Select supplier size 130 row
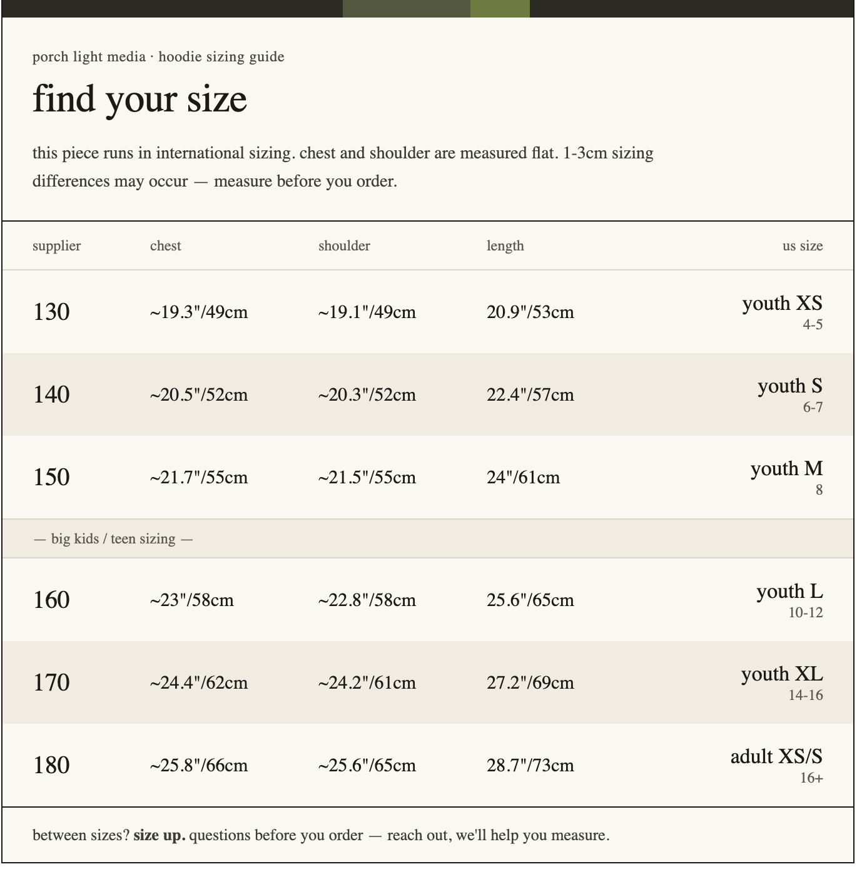Viewport: 857px width, 869px height. point(428,312)
